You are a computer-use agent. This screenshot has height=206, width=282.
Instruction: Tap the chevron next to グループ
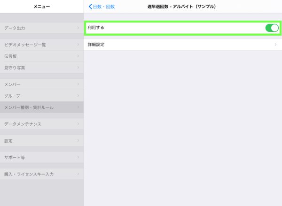tap(78, 96)
